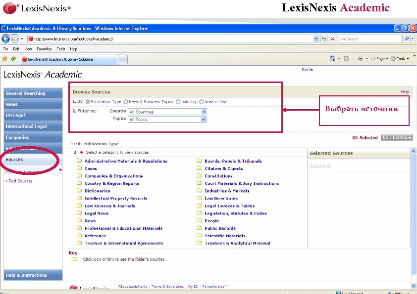Select the Industry radio button

pos(177,101)
